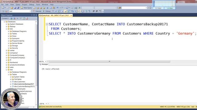Expand the Backup database node
This screenshot has height=110, width=197.
coord(6,27)
